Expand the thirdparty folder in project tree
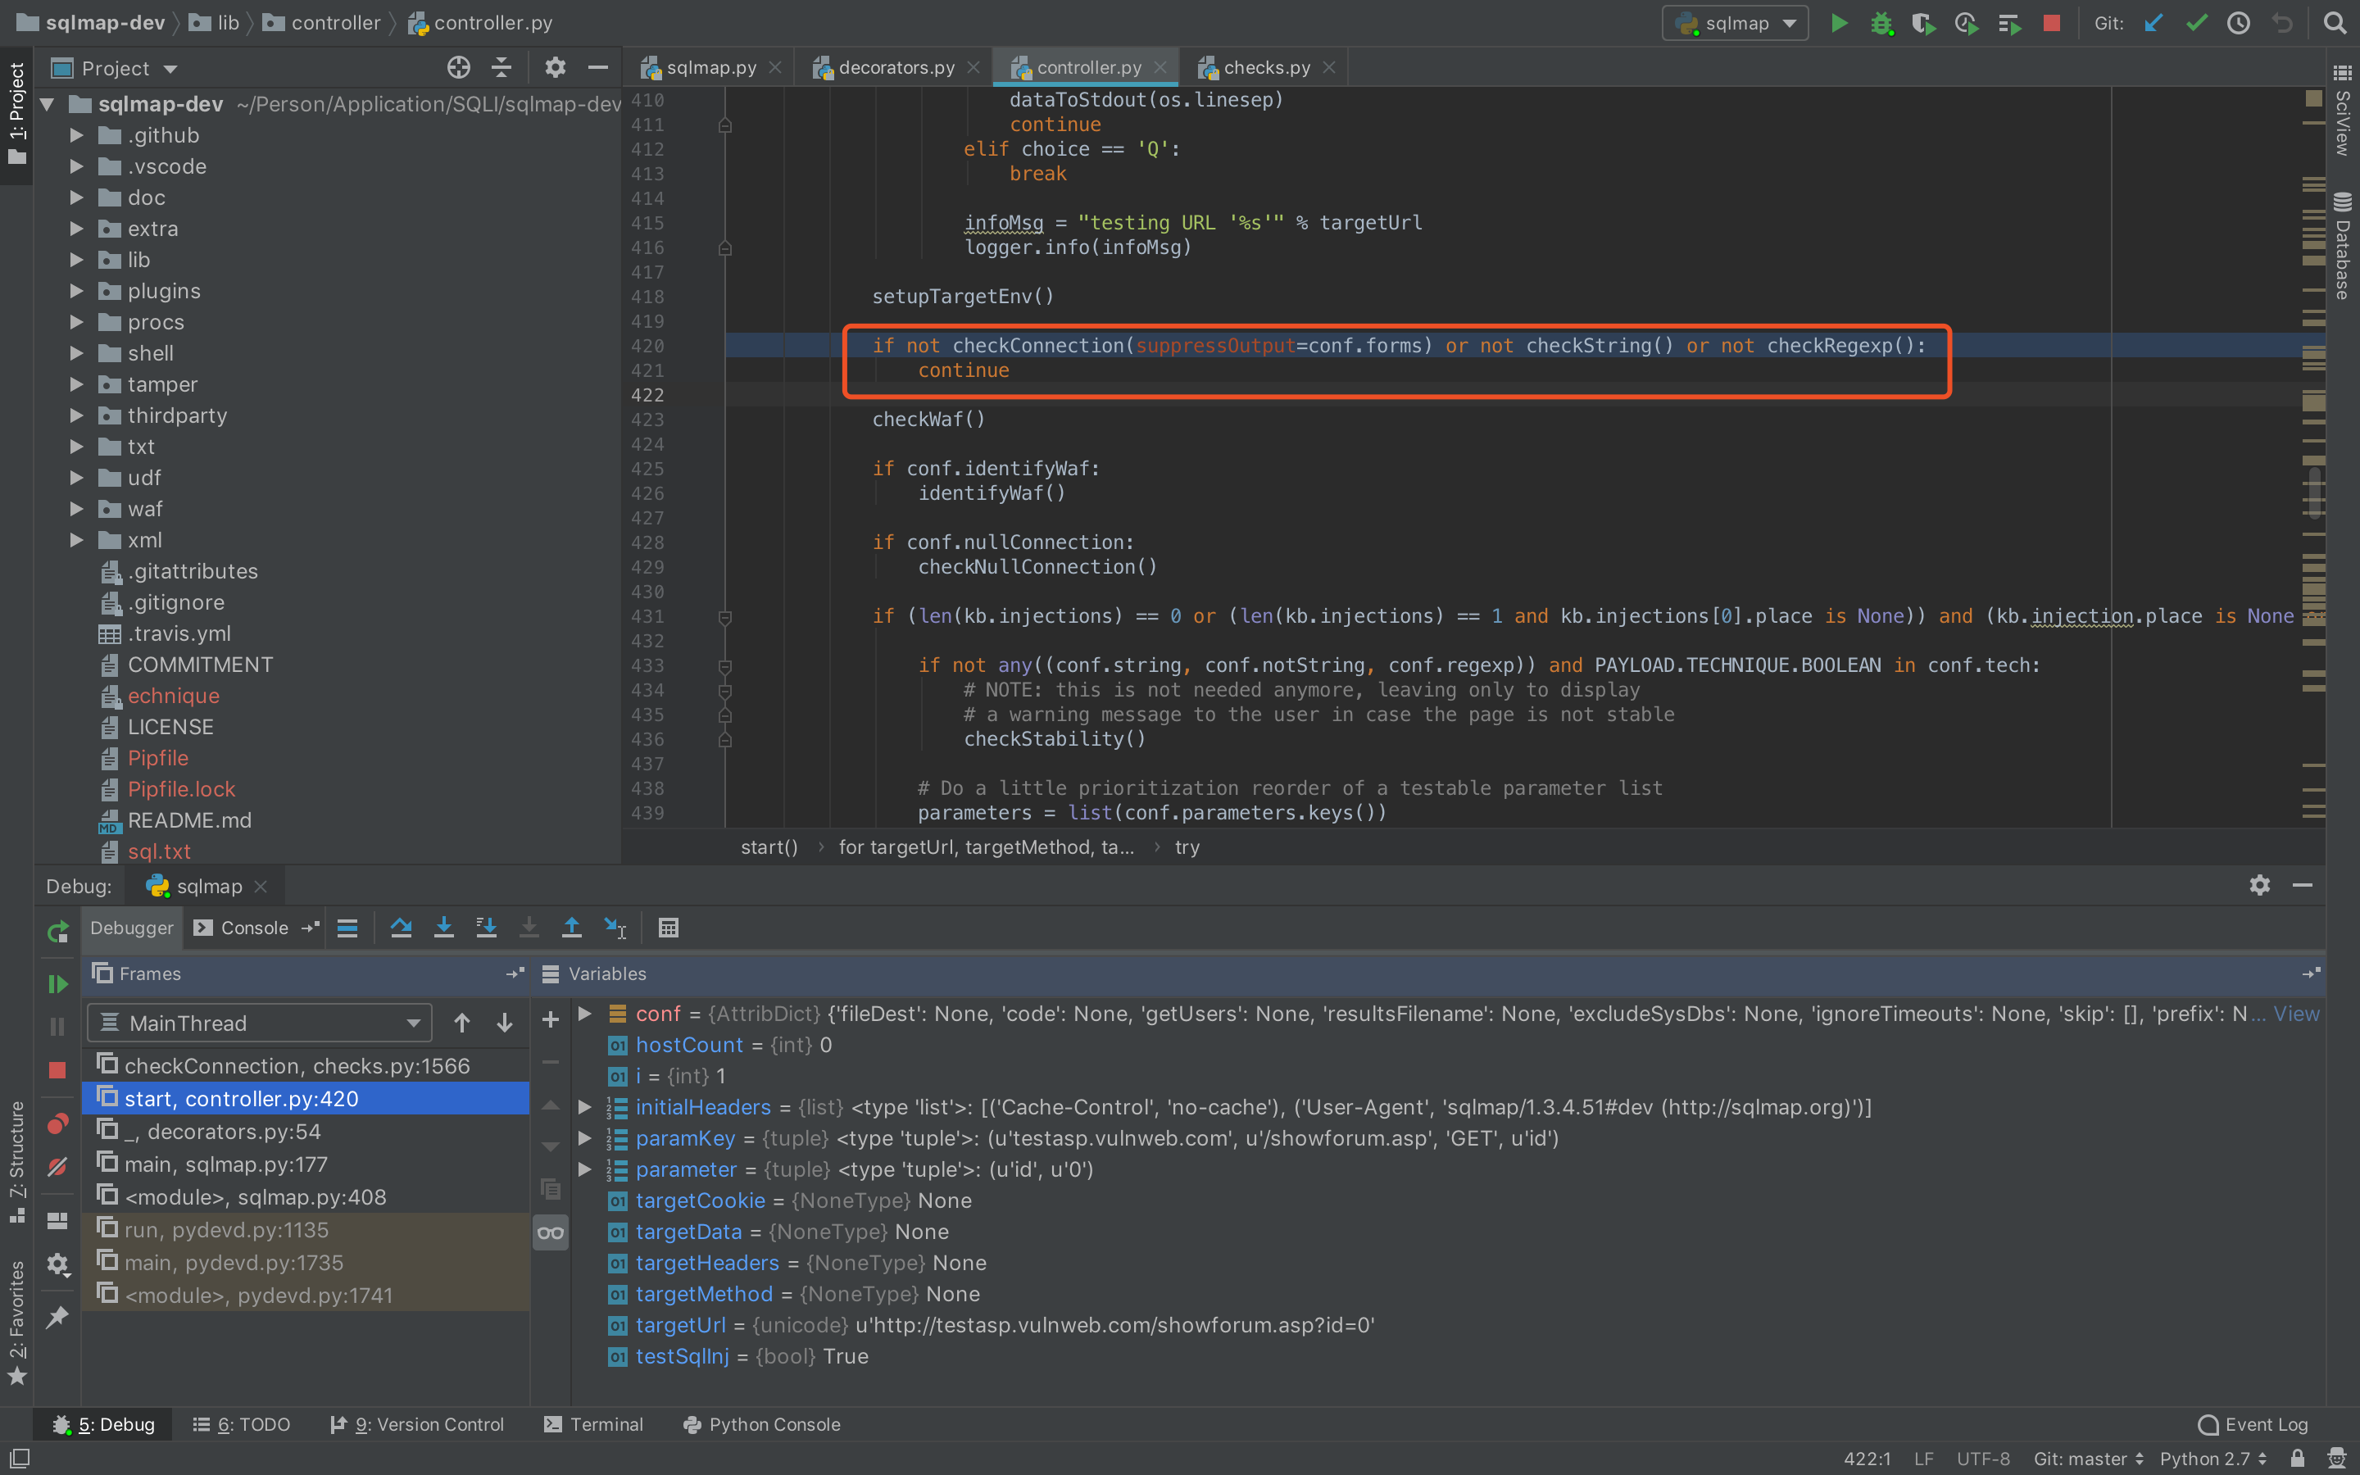The image size is (2360, 1475). coord(76,415)
